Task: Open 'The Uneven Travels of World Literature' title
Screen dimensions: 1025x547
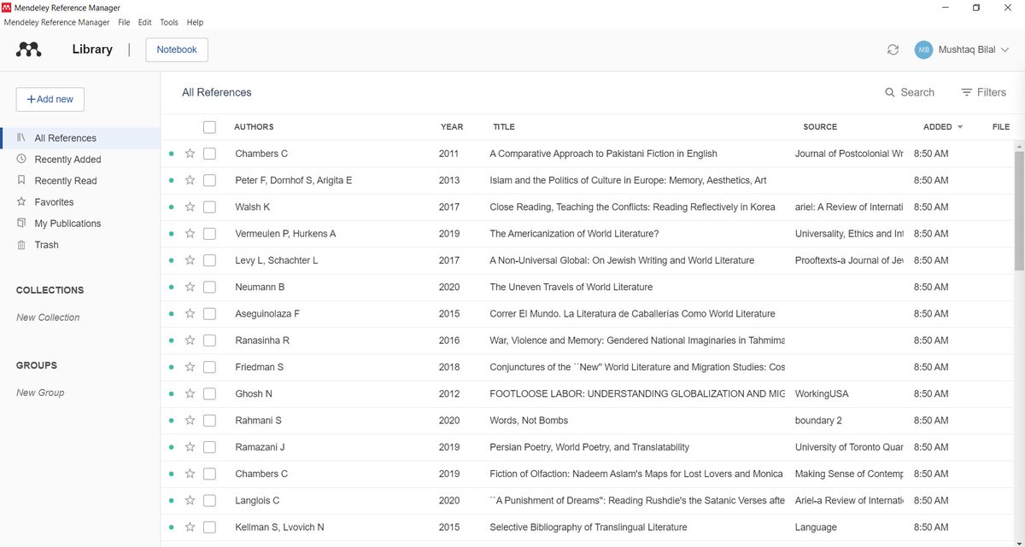Action: coord(571,287)
